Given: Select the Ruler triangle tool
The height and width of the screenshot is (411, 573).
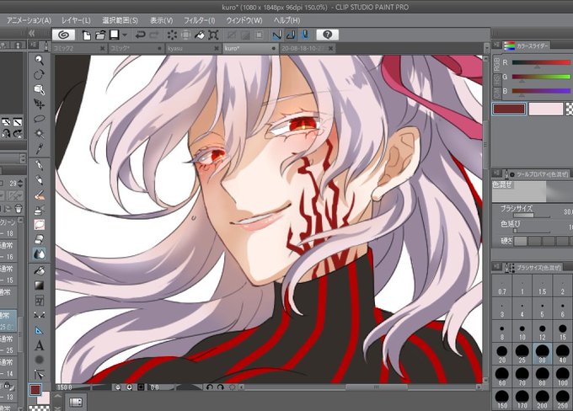Looking at the screenshot, I should [39, 330].
